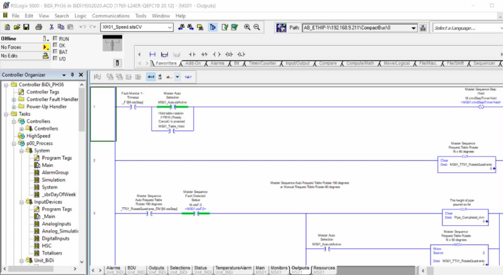Click the No Edits lock icon
The width and height of the screenshot is (503, 275).
pos(46,56)
